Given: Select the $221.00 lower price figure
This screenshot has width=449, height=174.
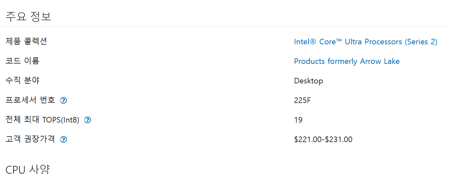Looking at the screenshot, I should (x=308, y=139).
